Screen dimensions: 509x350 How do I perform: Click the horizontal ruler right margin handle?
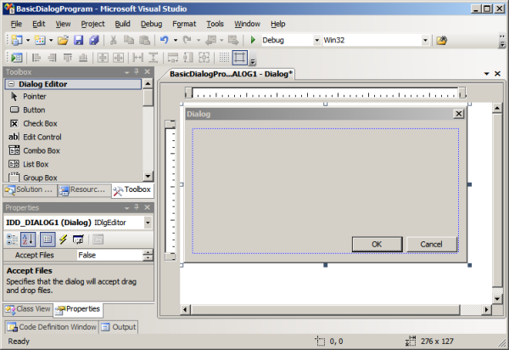click(x=462, y=93)
